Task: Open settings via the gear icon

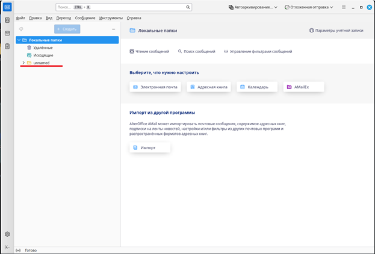Action: point(7,234)
